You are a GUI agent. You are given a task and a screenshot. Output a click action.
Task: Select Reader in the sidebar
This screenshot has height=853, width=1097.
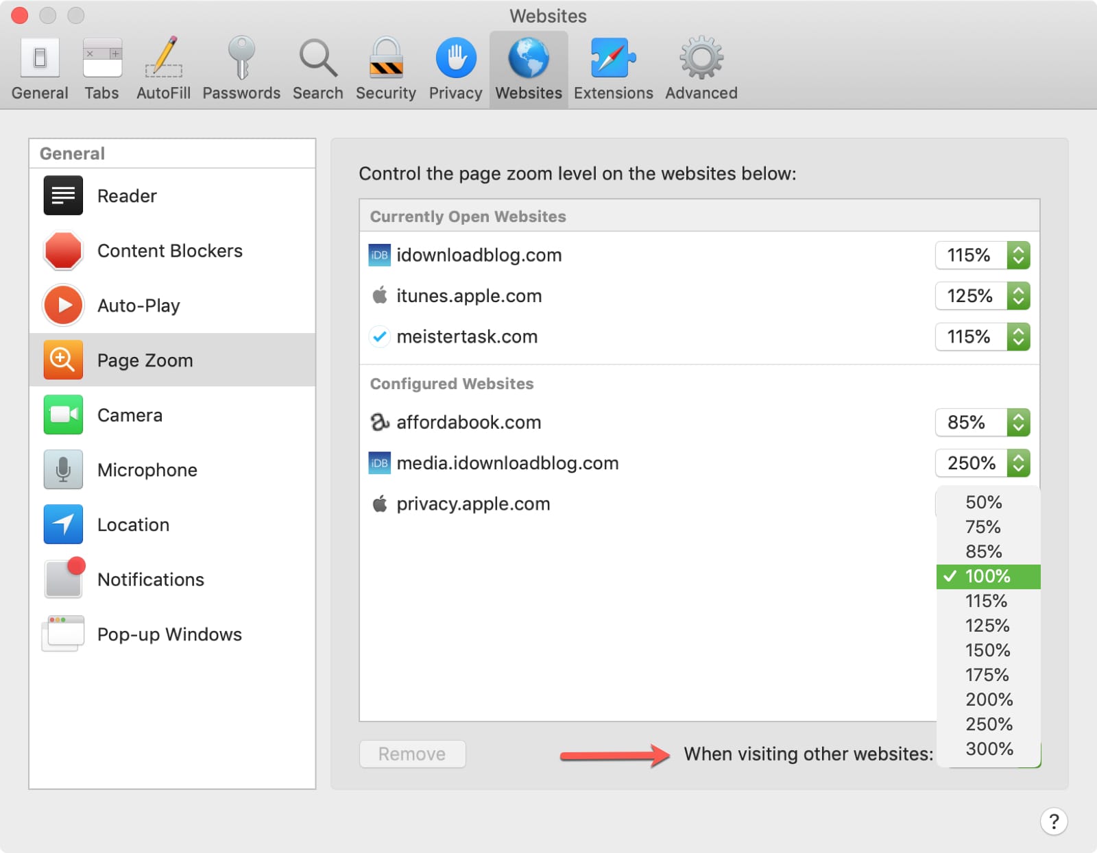[172, 196]
